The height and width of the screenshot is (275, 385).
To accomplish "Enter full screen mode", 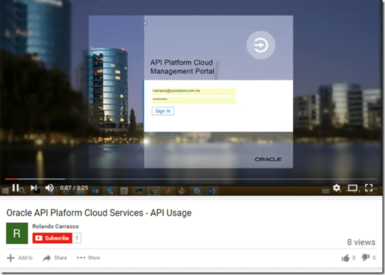I will 368,188.
